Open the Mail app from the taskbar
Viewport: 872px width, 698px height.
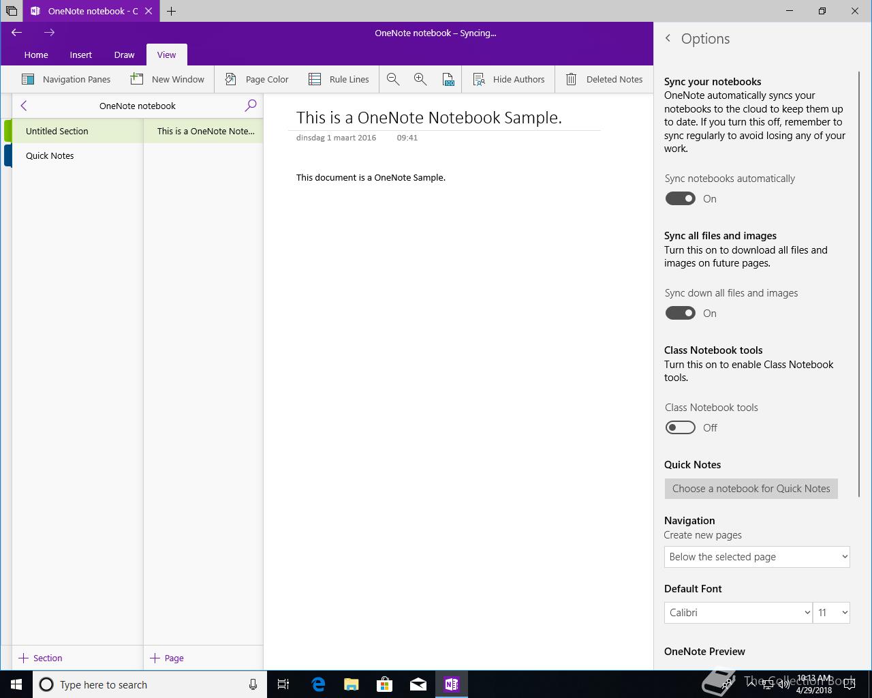[x=418, y=684]
